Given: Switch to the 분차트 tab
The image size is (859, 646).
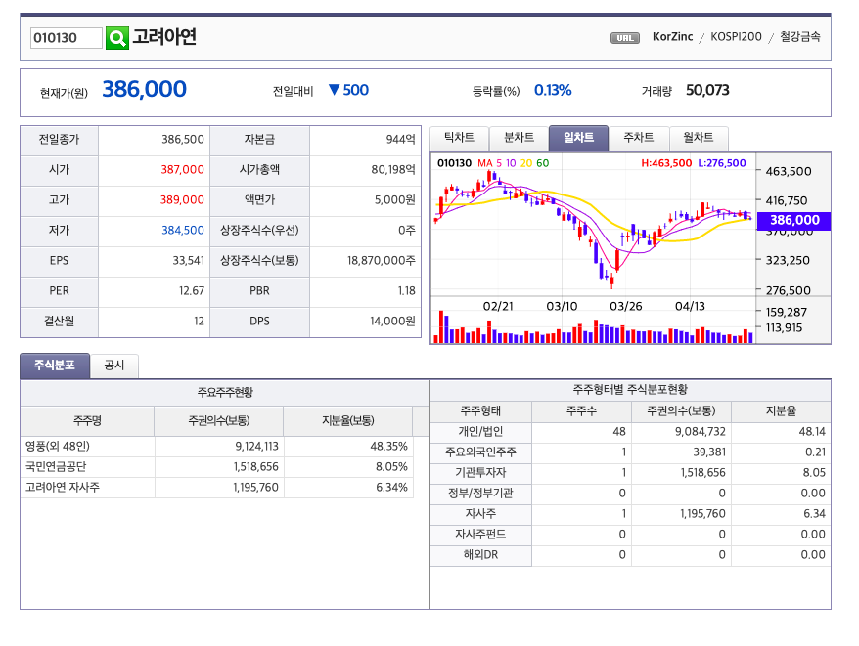Looking at the screenshot, I should pyautogui.click(x=519, y=138).
